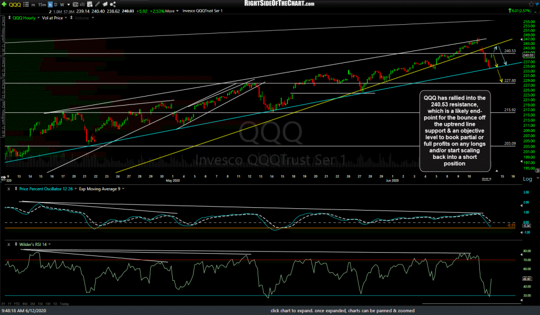Viewport: 540px width, 315px height.
Task: Click the 9:48:18 AM 6/12/2020 timestamp
Action: [x=24, y=311]
